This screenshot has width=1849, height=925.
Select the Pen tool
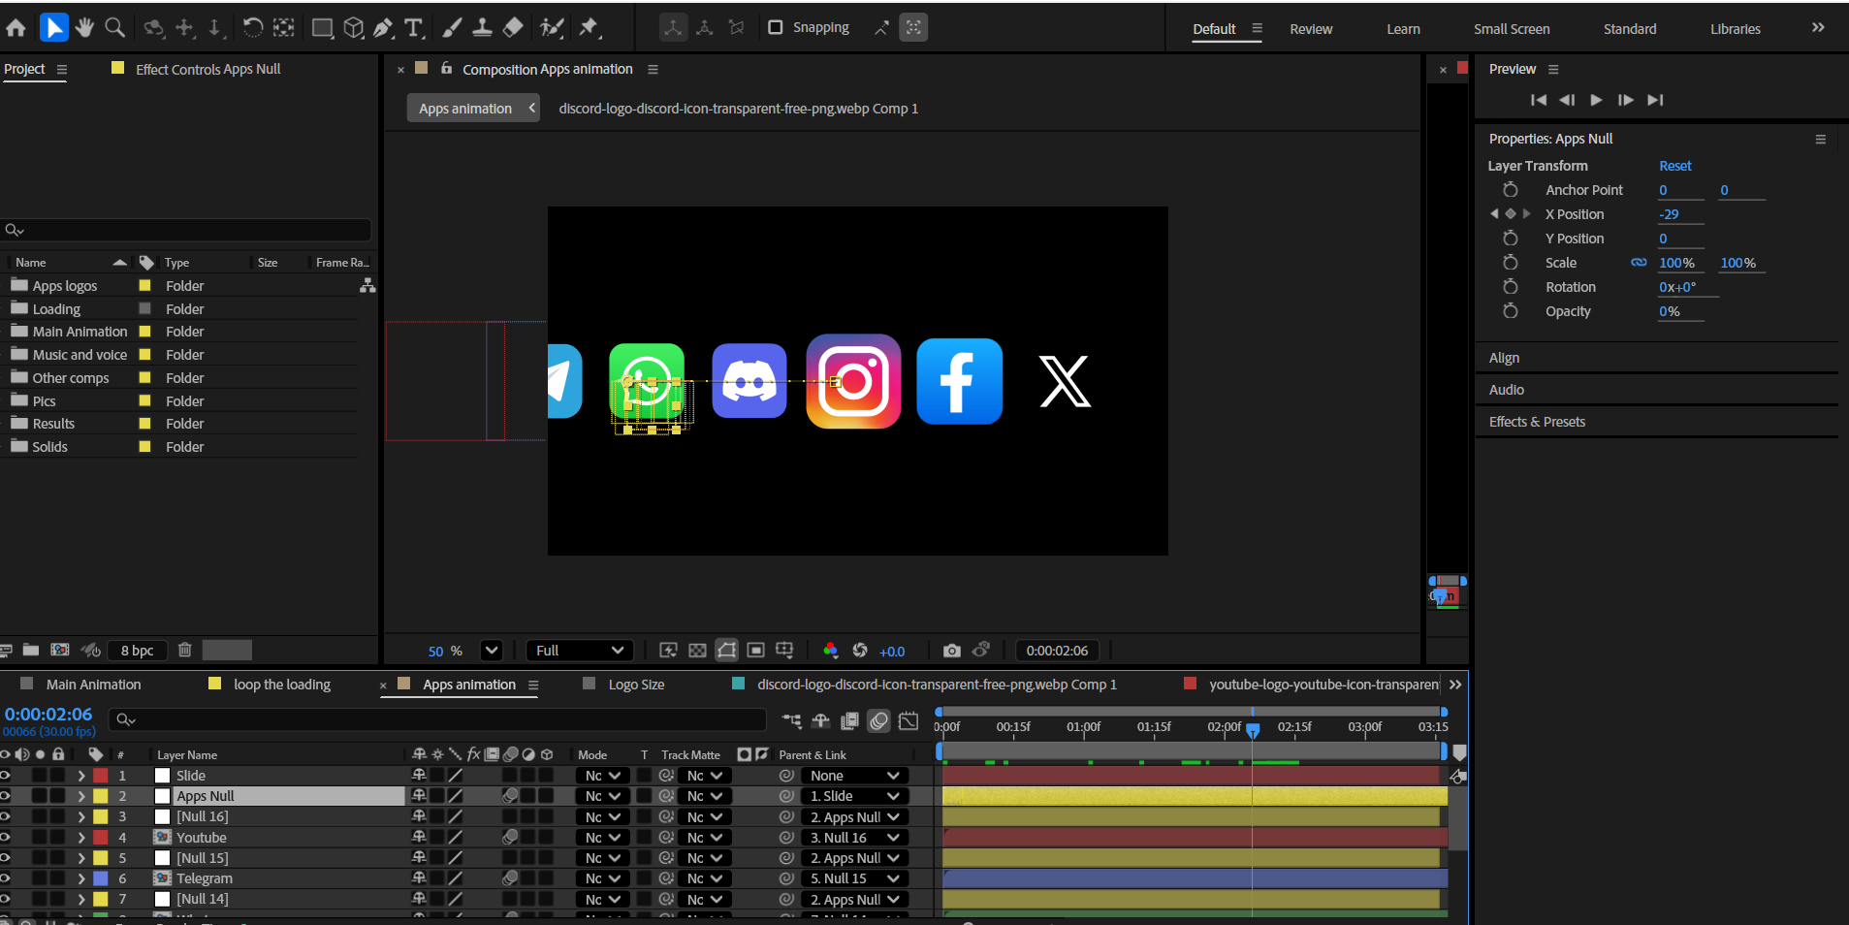(x=384, y=28)
